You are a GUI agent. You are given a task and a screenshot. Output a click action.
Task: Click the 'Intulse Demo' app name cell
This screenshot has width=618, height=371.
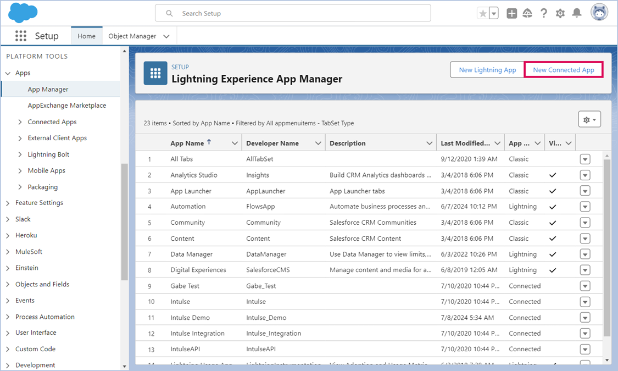(x=190, y=317)
